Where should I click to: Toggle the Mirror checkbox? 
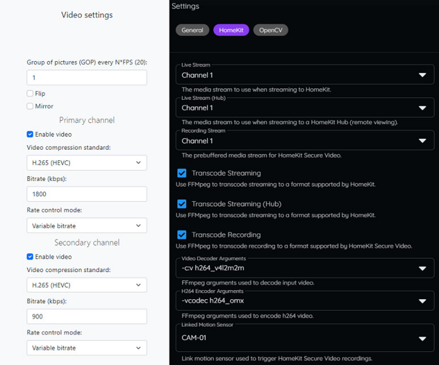(30, 106)
